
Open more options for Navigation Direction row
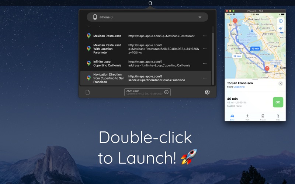pyautogui.click(x=205, y=78)
